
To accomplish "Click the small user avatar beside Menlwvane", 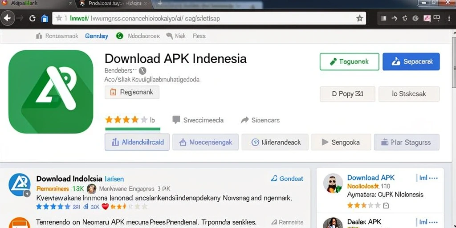I will 91,188.
